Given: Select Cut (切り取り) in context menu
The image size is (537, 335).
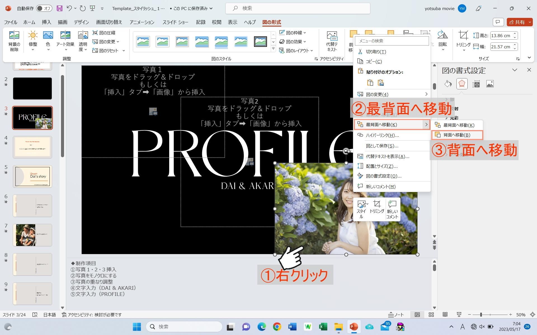Looking at the screenshot, I should pos(392,52).
